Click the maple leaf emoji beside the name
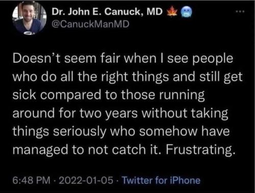This screenshot has width=255, height=193. (172, 12)
